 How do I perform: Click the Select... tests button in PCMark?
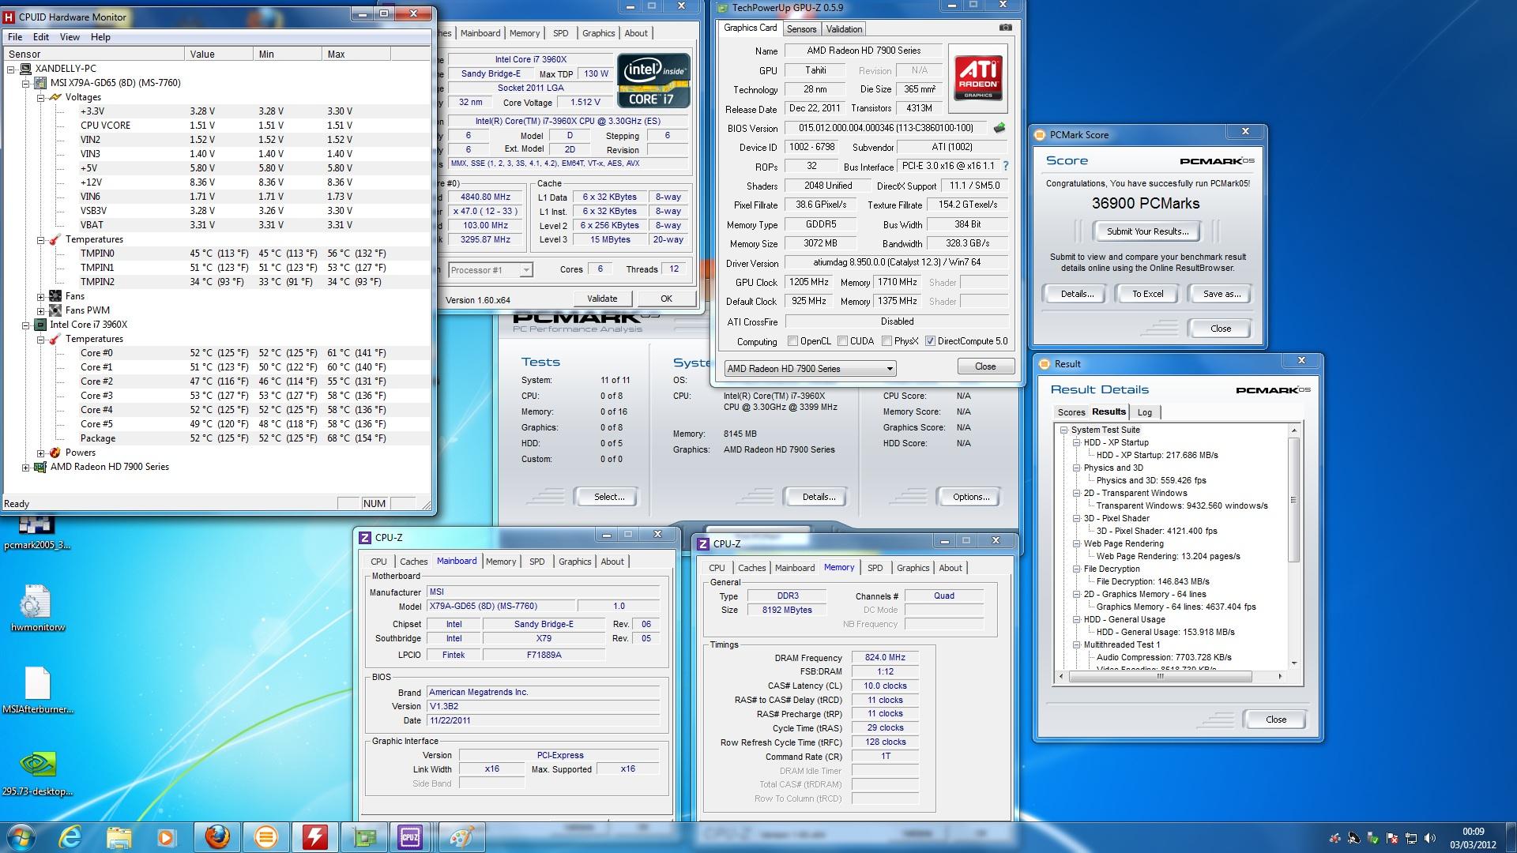608,497
